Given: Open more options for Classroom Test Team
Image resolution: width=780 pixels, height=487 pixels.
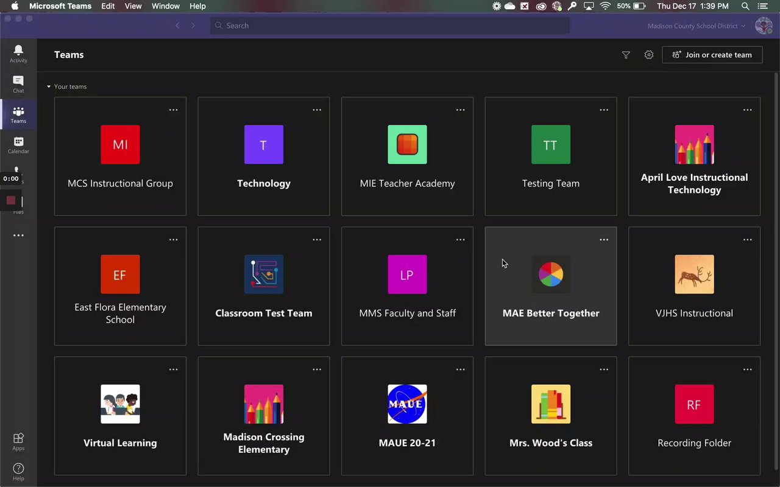Looking at the screenshot, I should click(x=317, y=240).
